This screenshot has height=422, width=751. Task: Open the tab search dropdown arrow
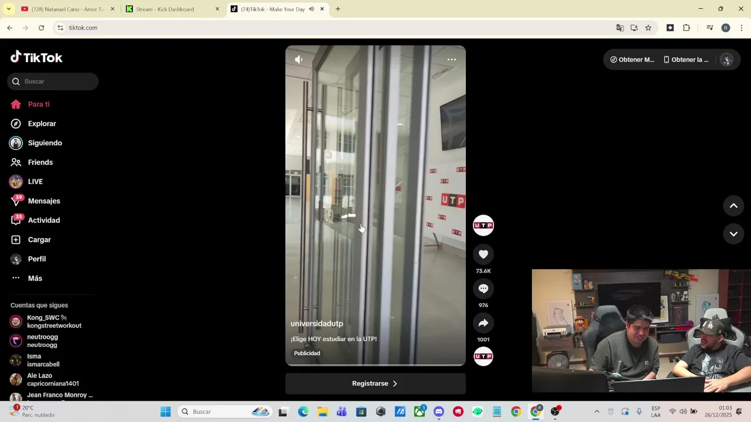[x=8, y=9]
